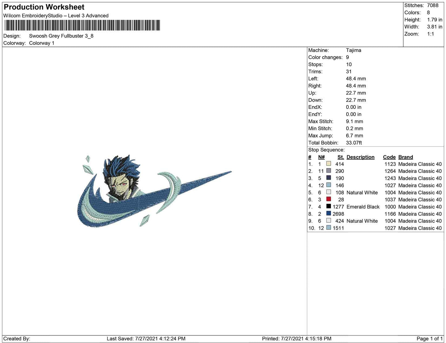Screen dimensions: 446x343
Task: Click the Left value 48.4 mm
Action: pyautogui.click(x=356, y=79)
